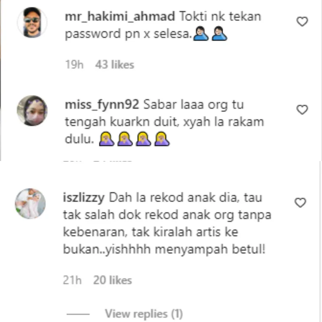Like iszlizzy's comment using the heart

pos(300,202)
